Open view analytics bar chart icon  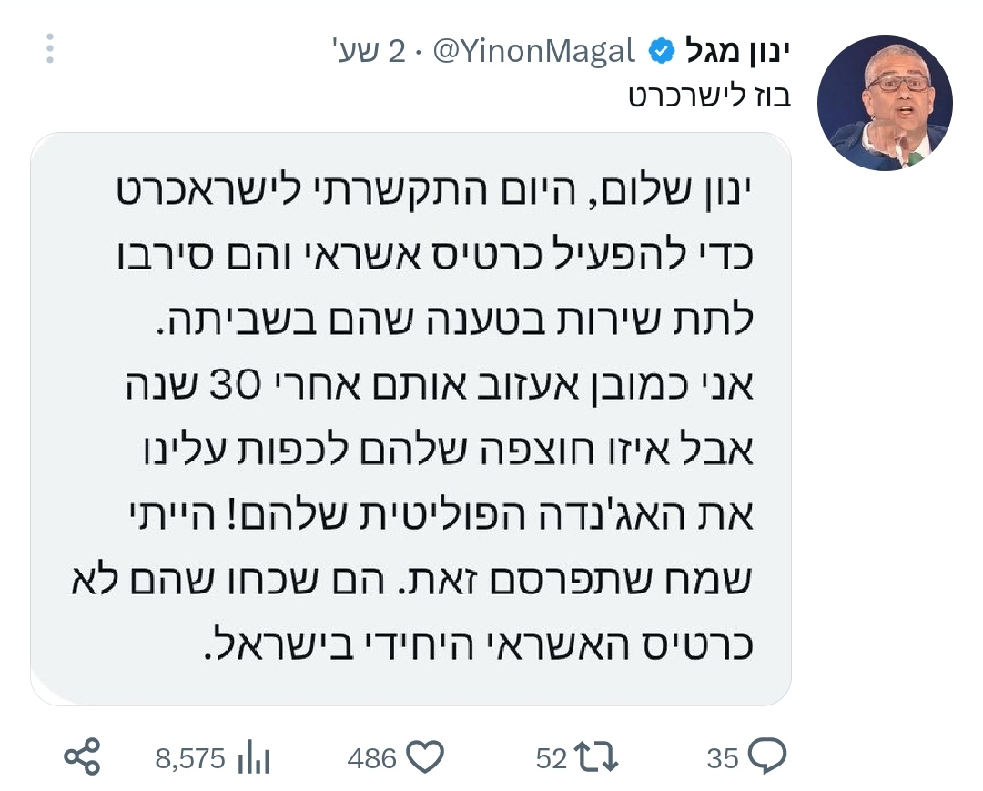click(x=254, y=757)
